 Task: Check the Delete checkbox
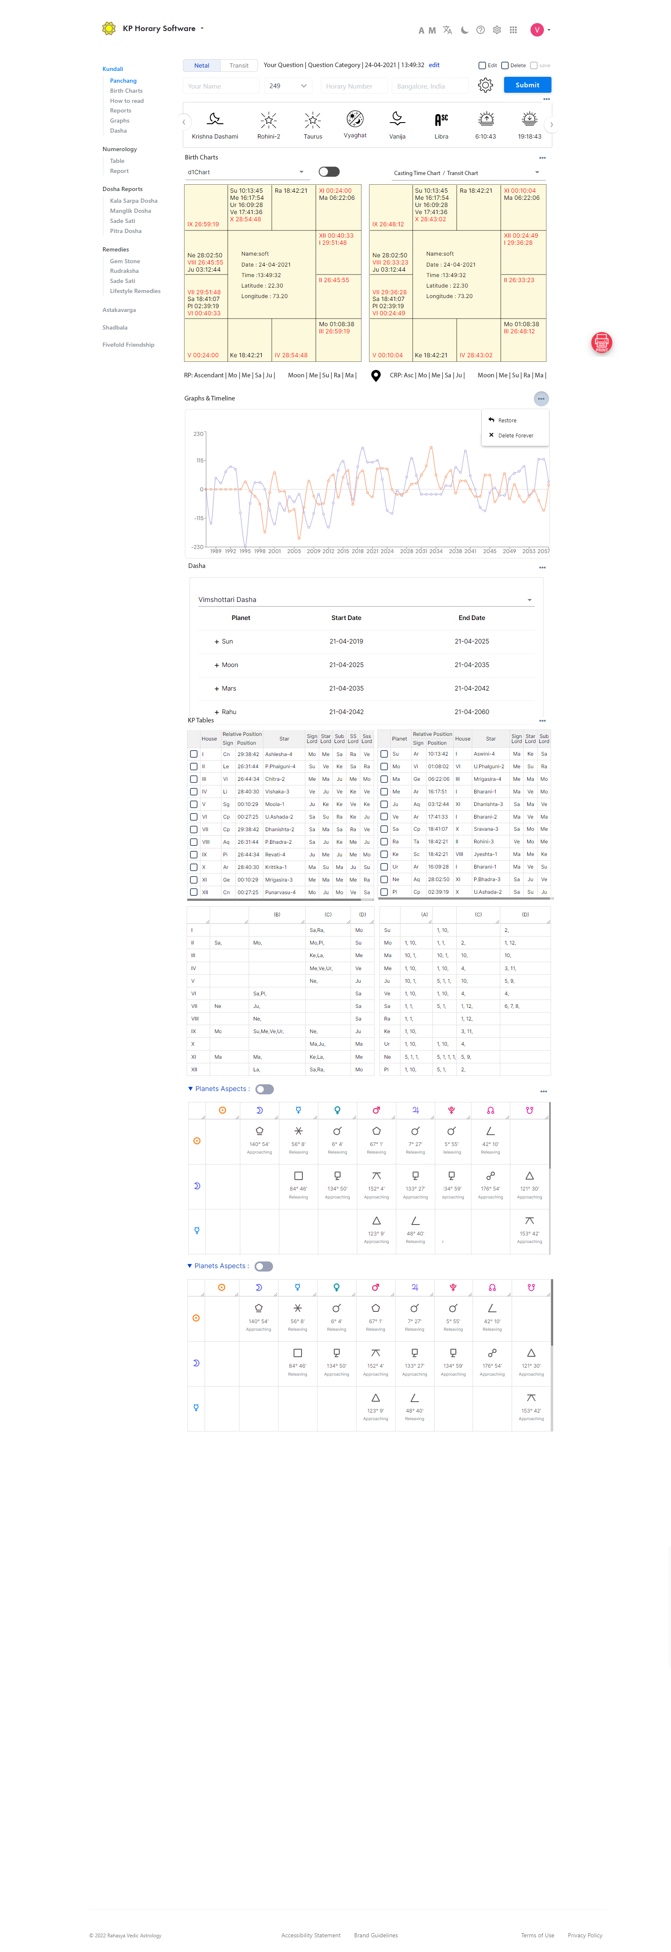coord(505,66)
